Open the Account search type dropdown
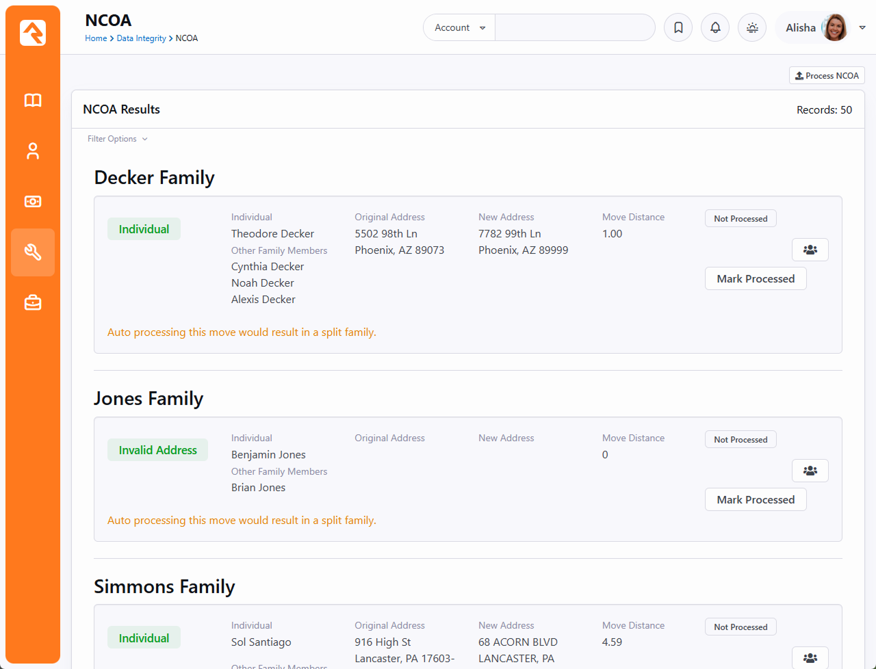 coord(459,28)
